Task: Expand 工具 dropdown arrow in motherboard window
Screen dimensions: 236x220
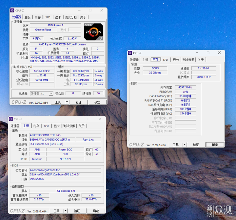Action: [x=66, y=211]
